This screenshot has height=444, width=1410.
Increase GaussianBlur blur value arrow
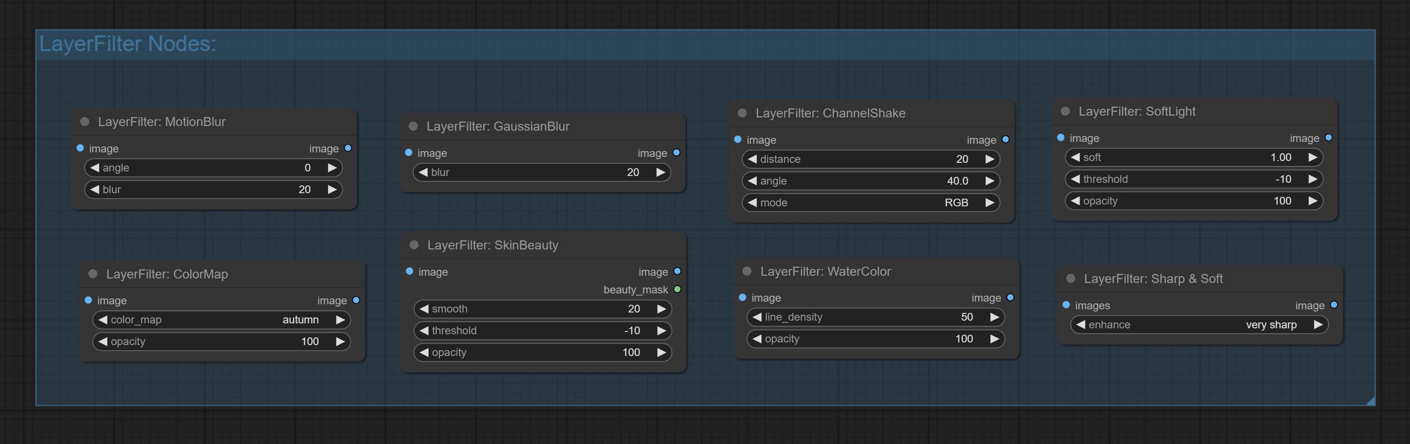(x=661, y=172)
